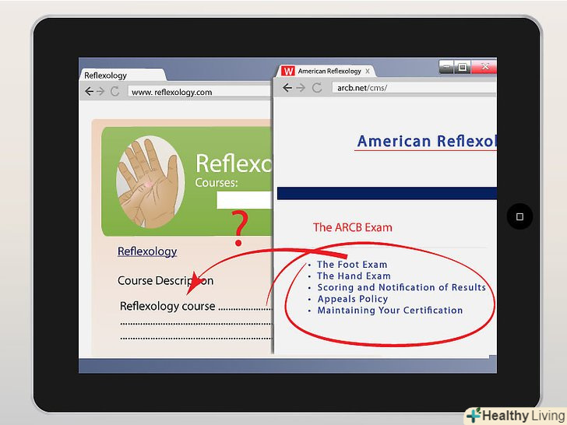Close the American Reflexology window

pyautogui.click(x=484, y=67)
